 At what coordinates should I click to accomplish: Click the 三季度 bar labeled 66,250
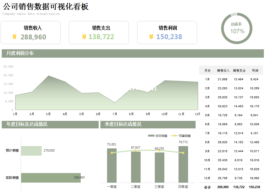click(x=159, y=167)
